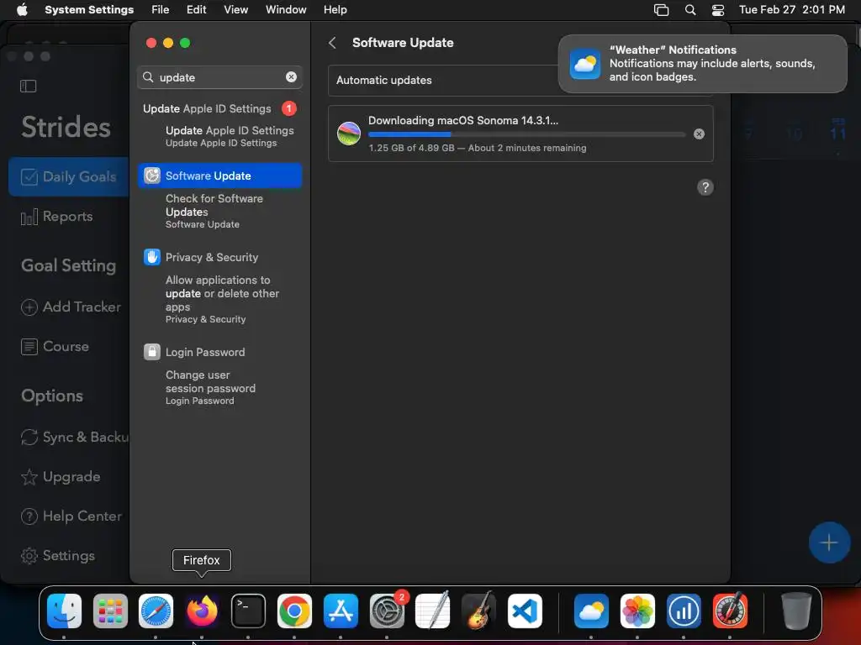Open Settings in Strides sidebar

pyautogui.click(x=58, y=556)
